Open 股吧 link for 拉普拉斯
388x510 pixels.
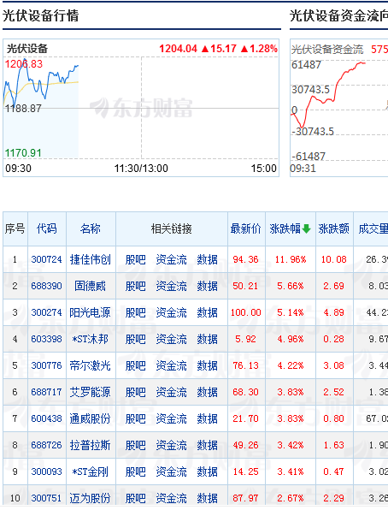136,445
